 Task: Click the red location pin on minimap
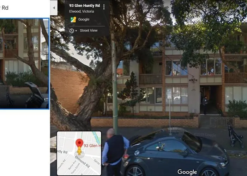[x=79, y=143]
